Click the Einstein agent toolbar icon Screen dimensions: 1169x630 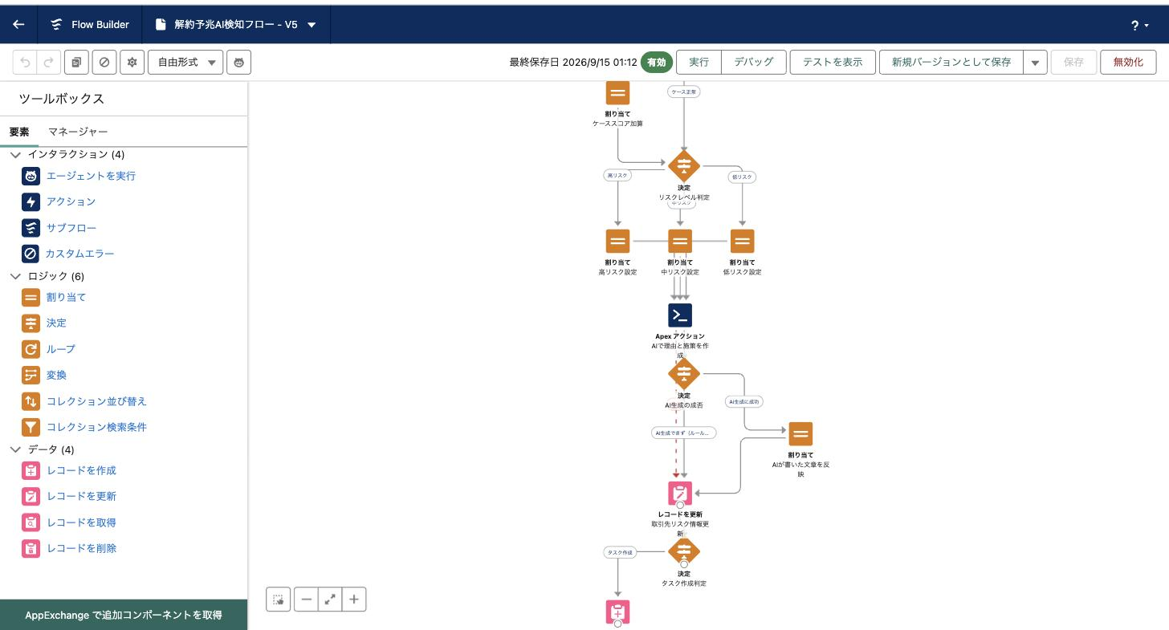coord(239,62)
